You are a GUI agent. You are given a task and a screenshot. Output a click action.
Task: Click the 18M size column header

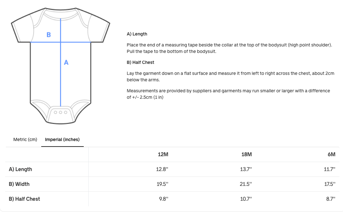(247, 154)
